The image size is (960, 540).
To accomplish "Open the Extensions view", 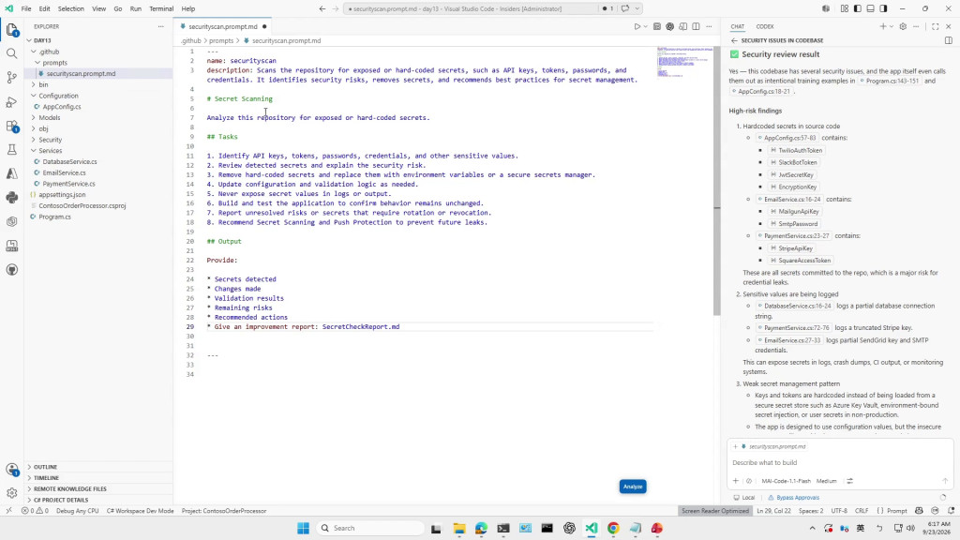I will coord(11,126).
